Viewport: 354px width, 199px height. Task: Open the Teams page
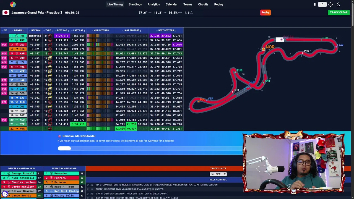188,4
